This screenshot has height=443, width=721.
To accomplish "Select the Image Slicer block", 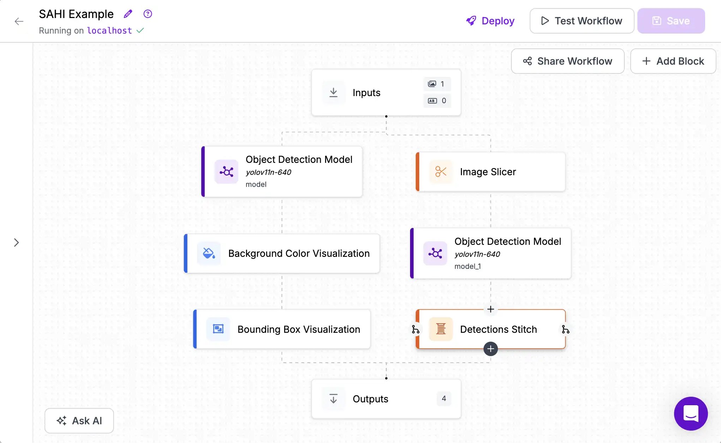I will pyautogui.click(x=491, y=172).
